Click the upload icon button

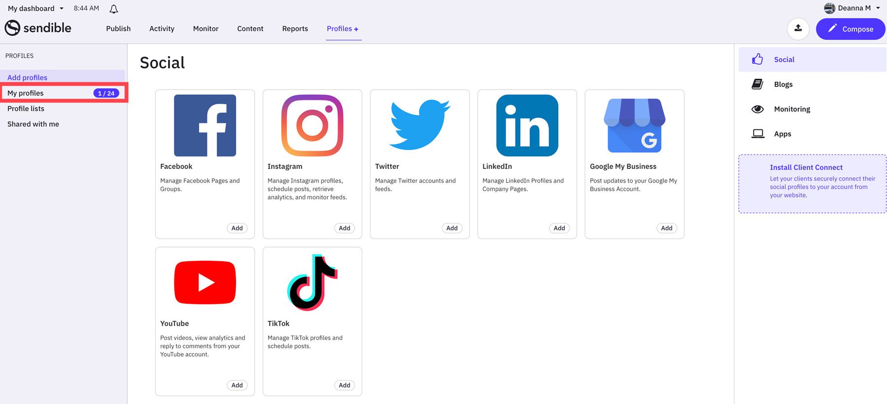pos(798,29)
